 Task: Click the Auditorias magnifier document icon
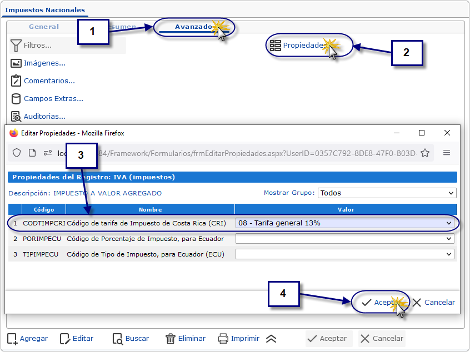click(16, 117)
